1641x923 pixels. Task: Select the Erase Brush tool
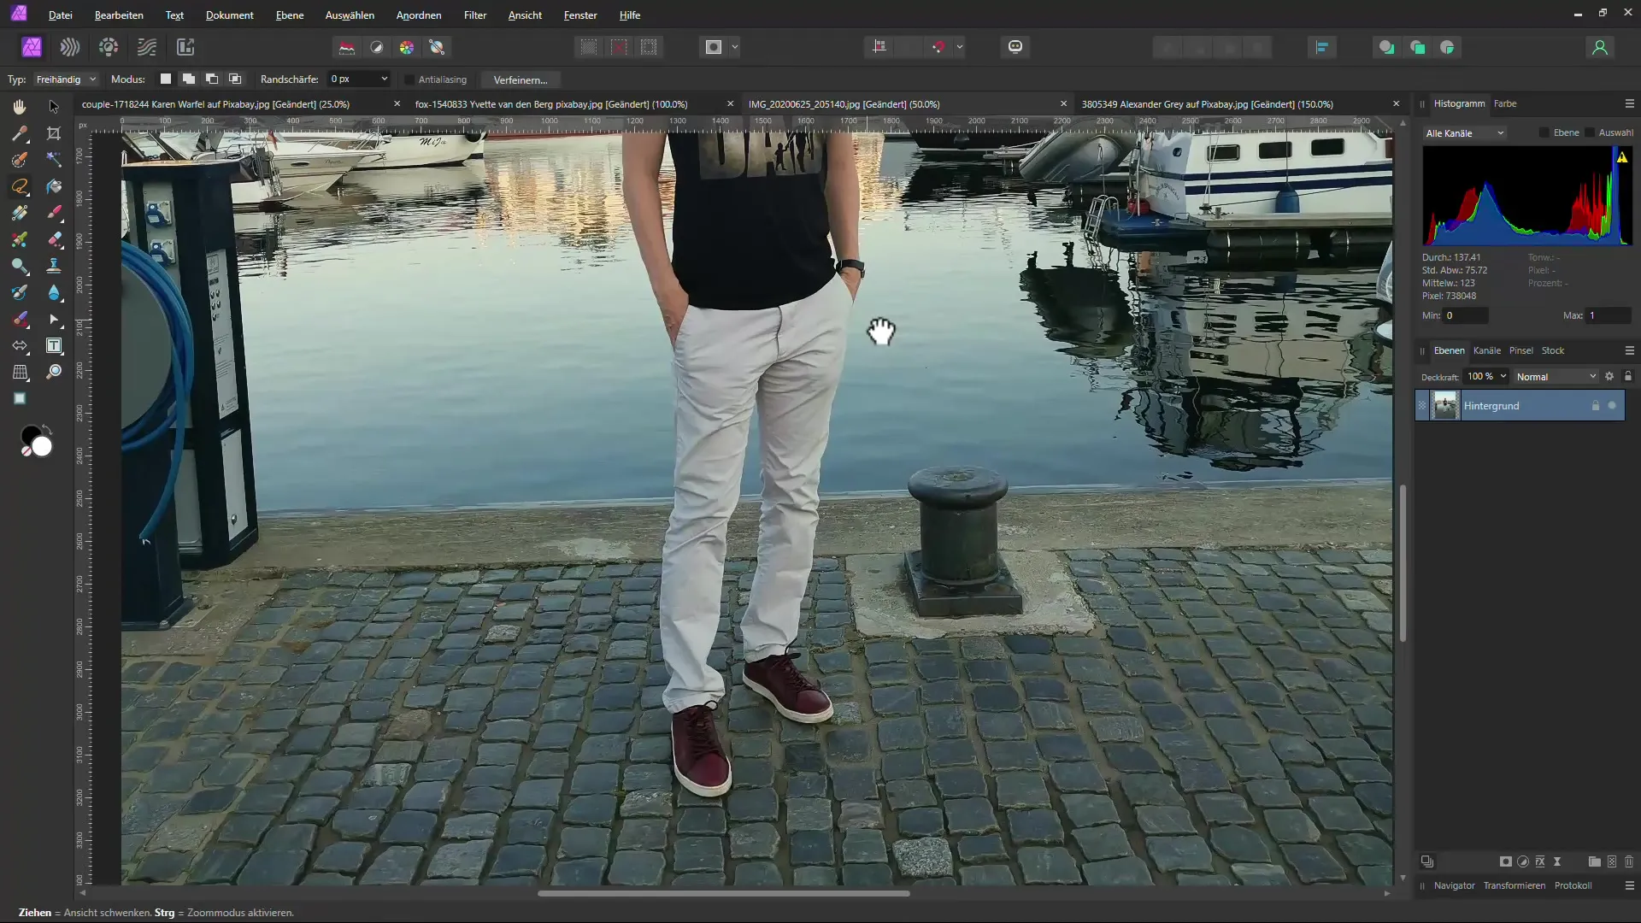(54, 239)
